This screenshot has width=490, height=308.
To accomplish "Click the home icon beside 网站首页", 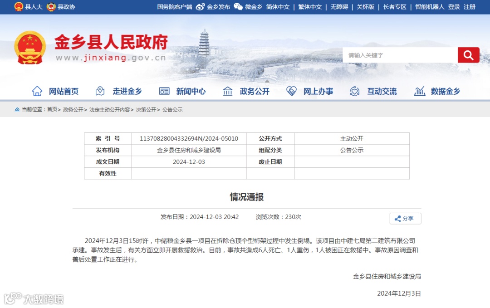I will point(37,91).
